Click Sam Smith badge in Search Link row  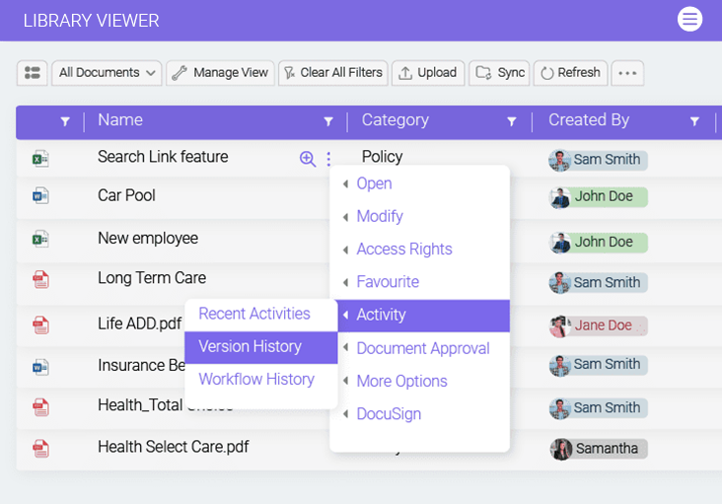tap(598, 160)
